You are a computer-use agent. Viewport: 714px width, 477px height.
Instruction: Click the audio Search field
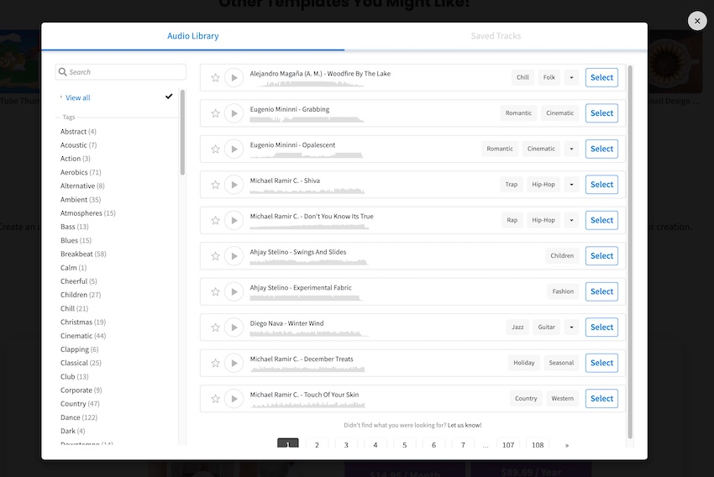point(121,72)
